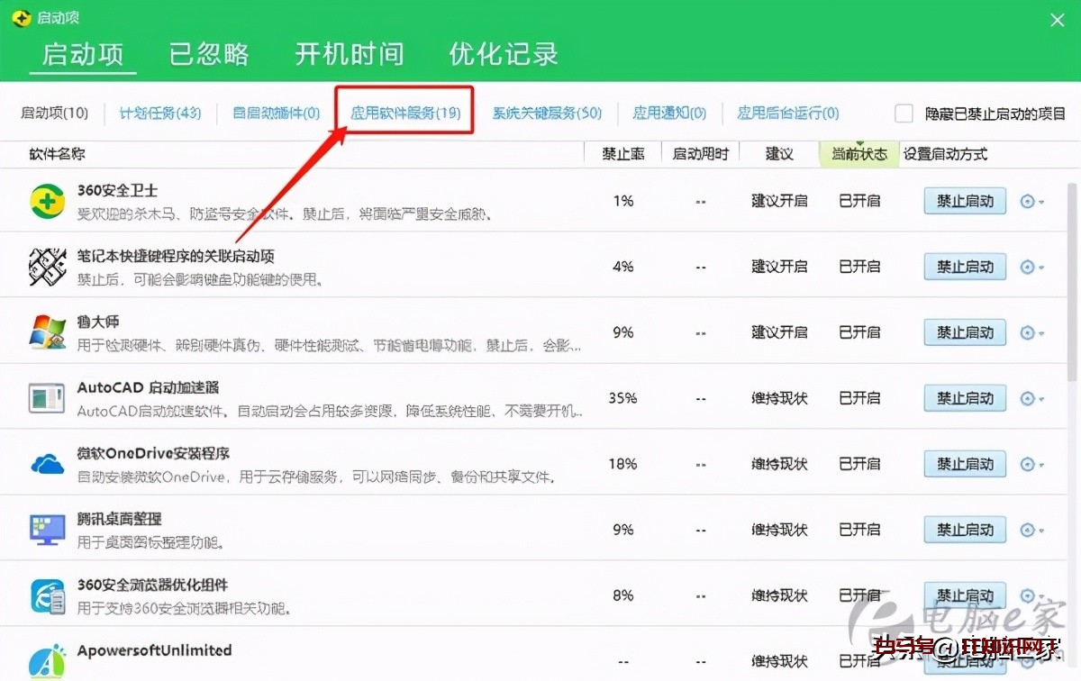Open the 开机时间 tab
Image resolution: width=1081 pixels, height=681 pixels.
click(350, 54)
